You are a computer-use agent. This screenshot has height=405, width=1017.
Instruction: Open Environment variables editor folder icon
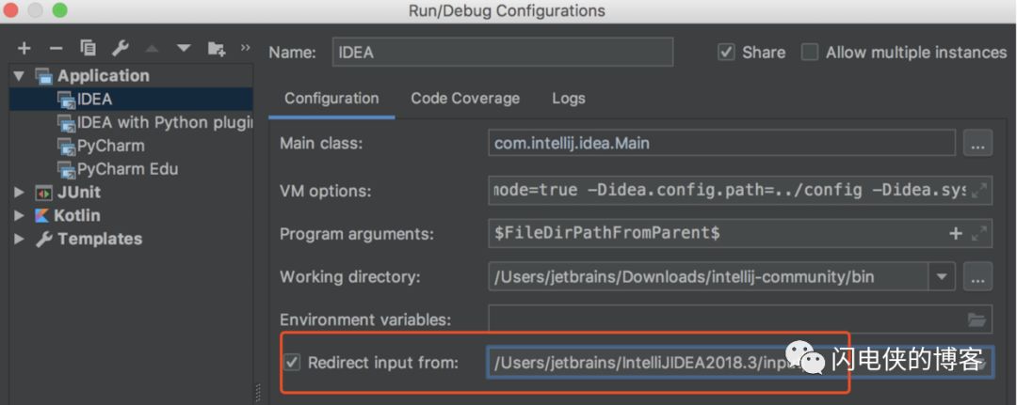point(977,319)
